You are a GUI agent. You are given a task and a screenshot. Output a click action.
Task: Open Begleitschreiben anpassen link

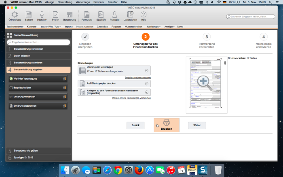(x=138, y=78)
